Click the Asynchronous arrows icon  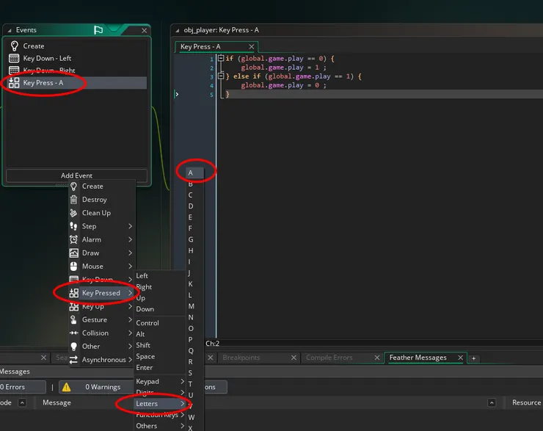74,360
